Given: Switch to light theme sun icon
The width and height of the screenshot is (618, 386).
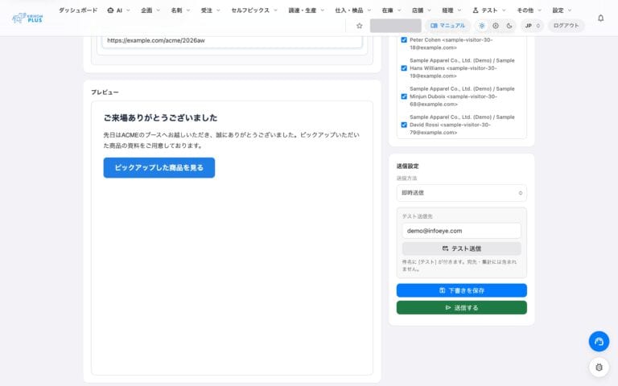Looking at the screenshot, I should pos(482,26).
